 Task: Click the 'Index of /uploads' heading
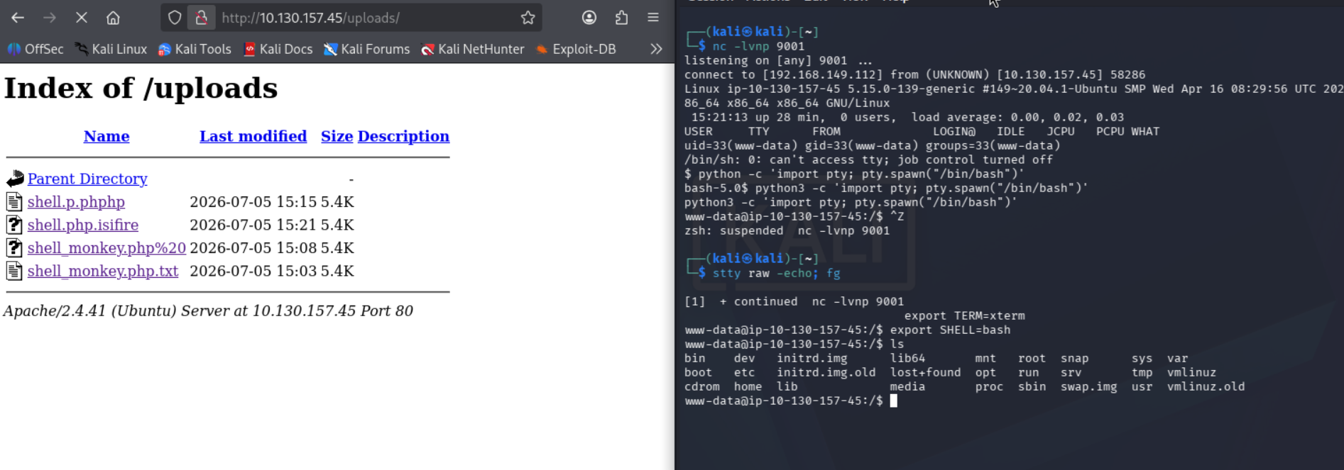pos(141,89)
